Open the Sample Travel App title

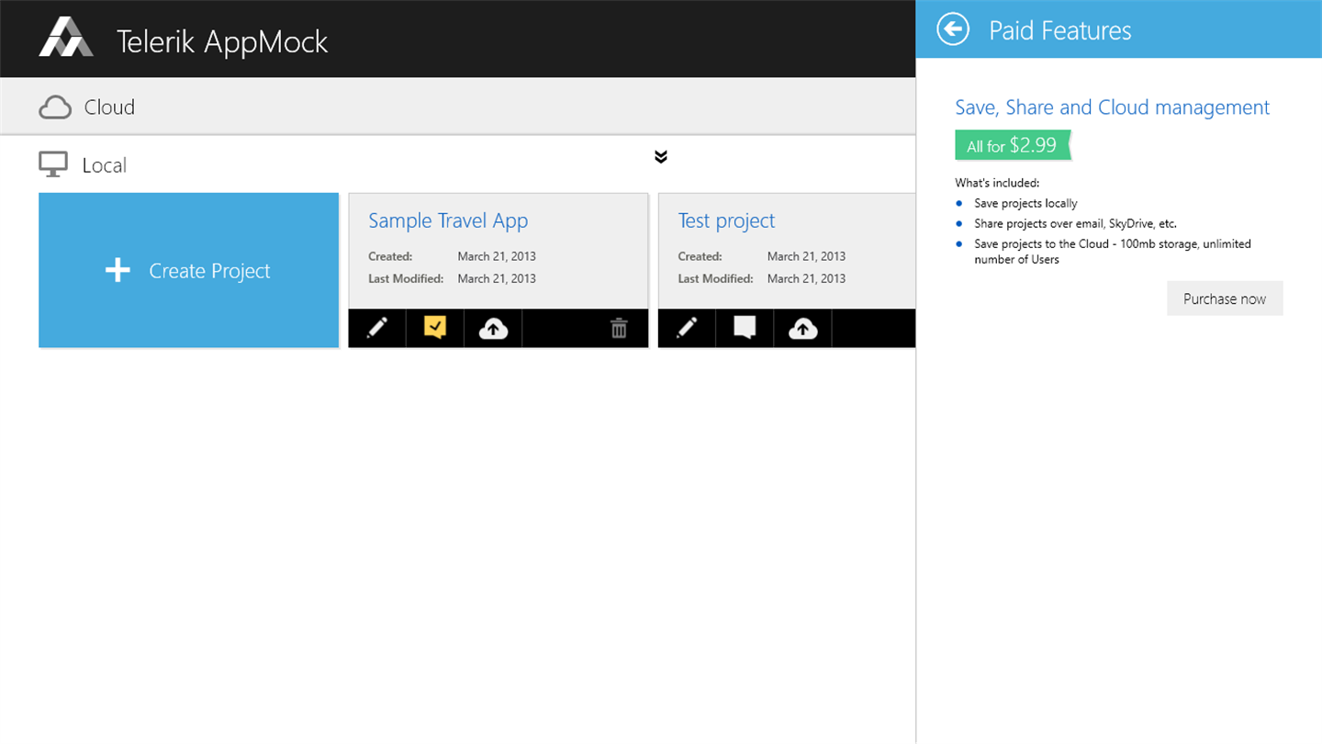pyautogui.click(x=448, y=220)
